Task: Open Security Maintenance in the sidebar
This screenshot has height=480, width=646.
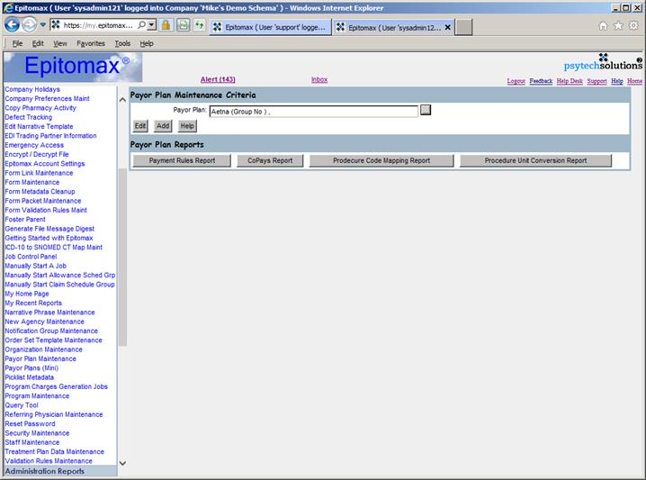Action: pyautogui.click(x=37, y=433)
